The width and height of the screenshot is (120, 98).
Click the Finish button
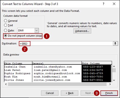point(109,93)
